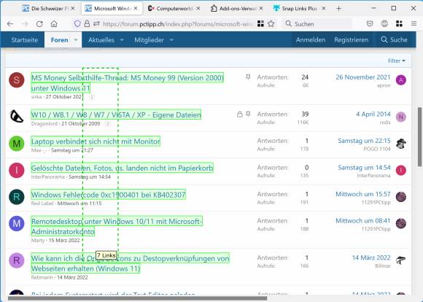The image size is (423, 302).
Task: Click the Registrieren link
Action: 351,39
